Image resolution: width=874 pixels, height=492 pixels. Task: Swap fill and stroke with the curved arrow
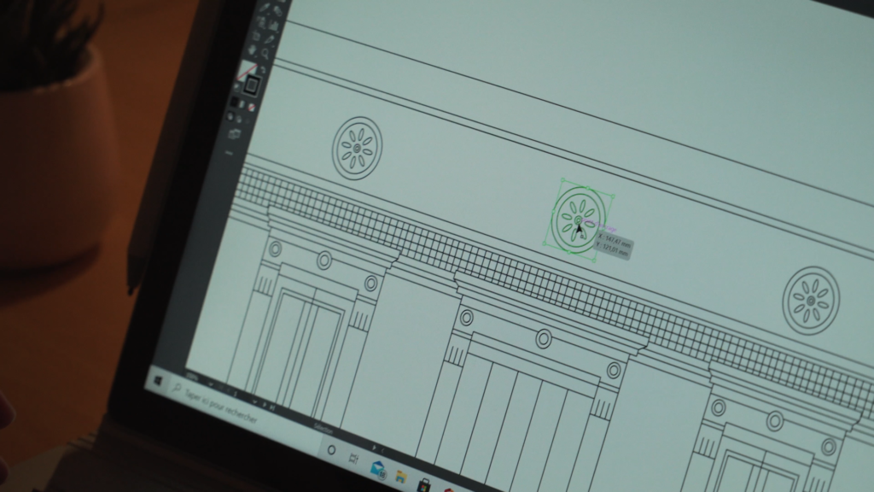[x=263, y=71]
